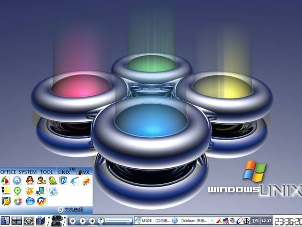
Task: Launch the green parrot icon
Action: tap(53, 180)
